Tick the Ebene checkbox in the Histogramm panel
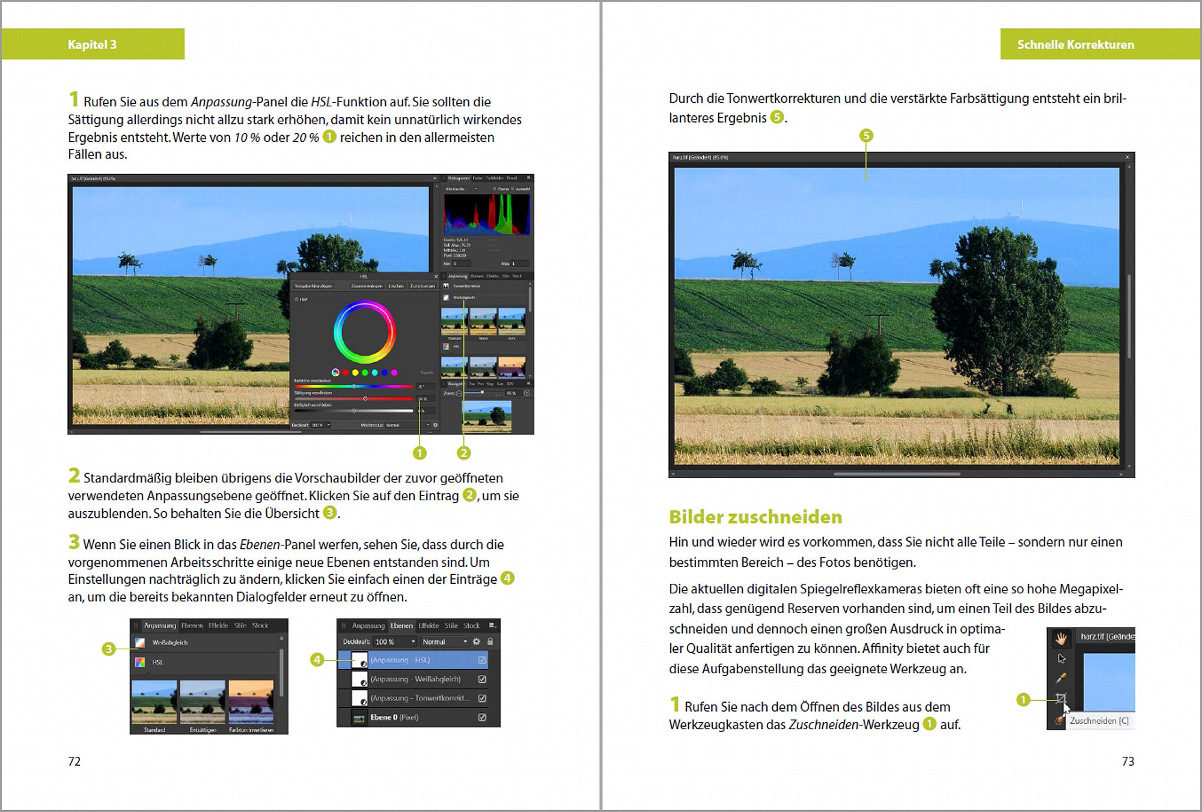Screen dimensions: 1202x812 tap(494, 189)
